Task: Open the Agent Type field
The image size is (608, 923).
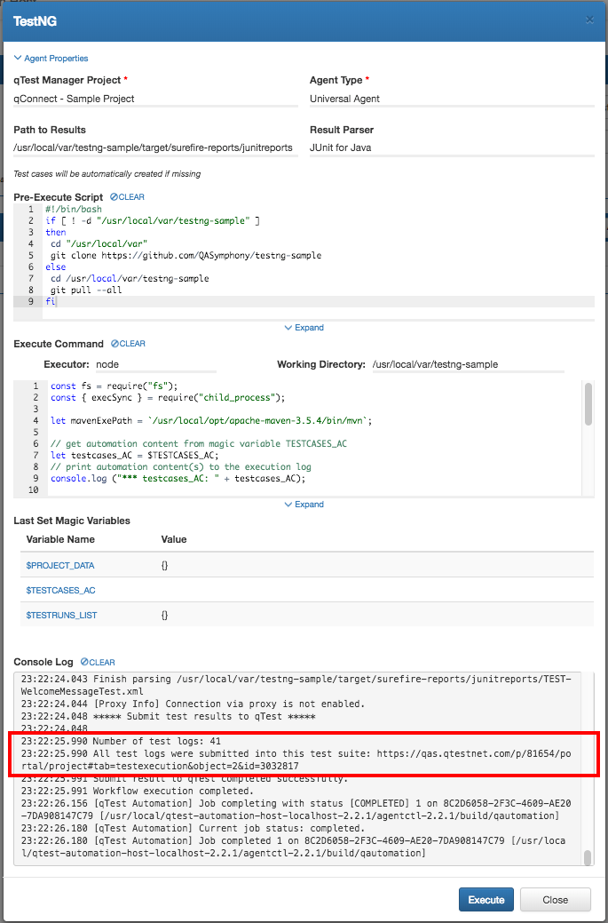Action: click(x=452, y=99)
